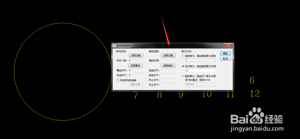Image resolution: width=300 pixels, height=139 pixels.
Task: Confirm with the 确定 button
Action: (x=225, y=53)
